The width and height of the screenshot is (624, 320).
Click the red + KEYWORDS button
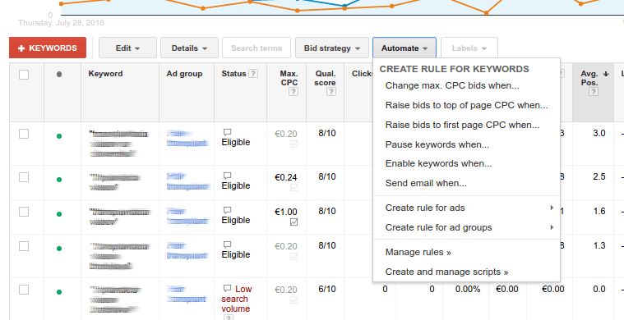[x=48, y=48]
